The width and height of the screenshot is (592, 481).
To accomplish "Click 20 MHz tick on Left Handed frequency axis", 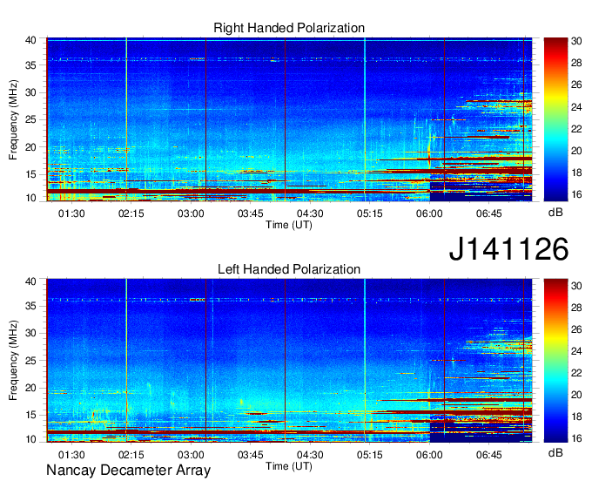I will (x=30, y=388).
